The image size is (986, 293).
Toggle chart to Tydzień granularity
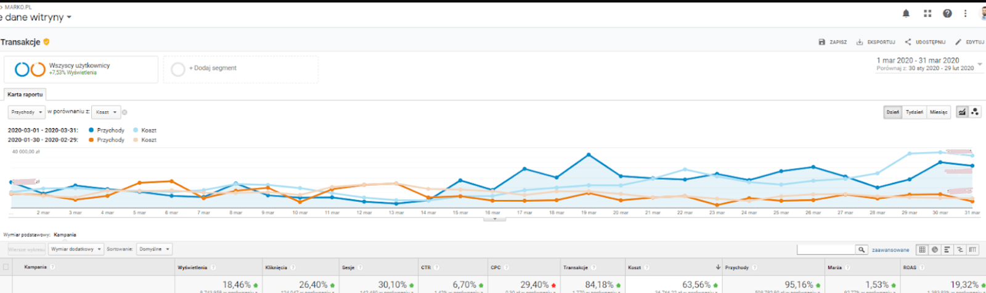(x=915, y=112)
